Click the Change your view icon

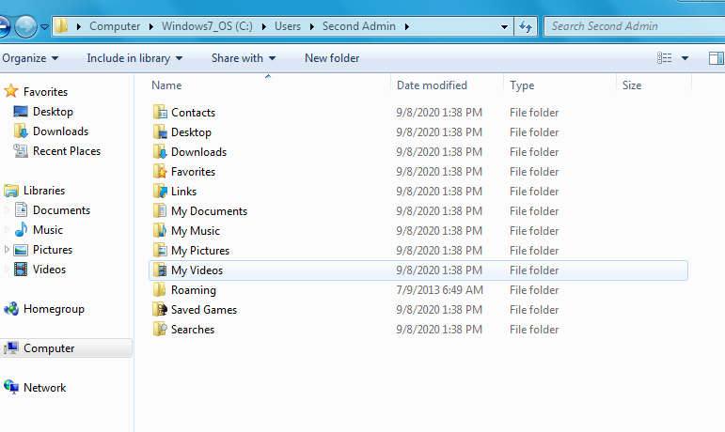665,58
